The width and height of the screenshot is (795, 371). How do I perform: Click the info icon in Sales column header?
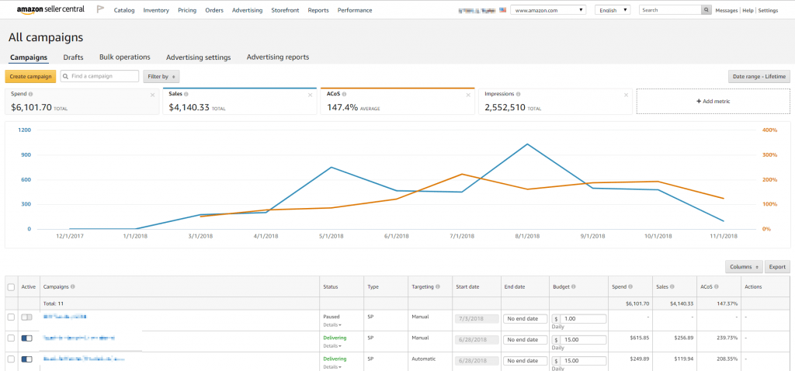tap(672, 287)
